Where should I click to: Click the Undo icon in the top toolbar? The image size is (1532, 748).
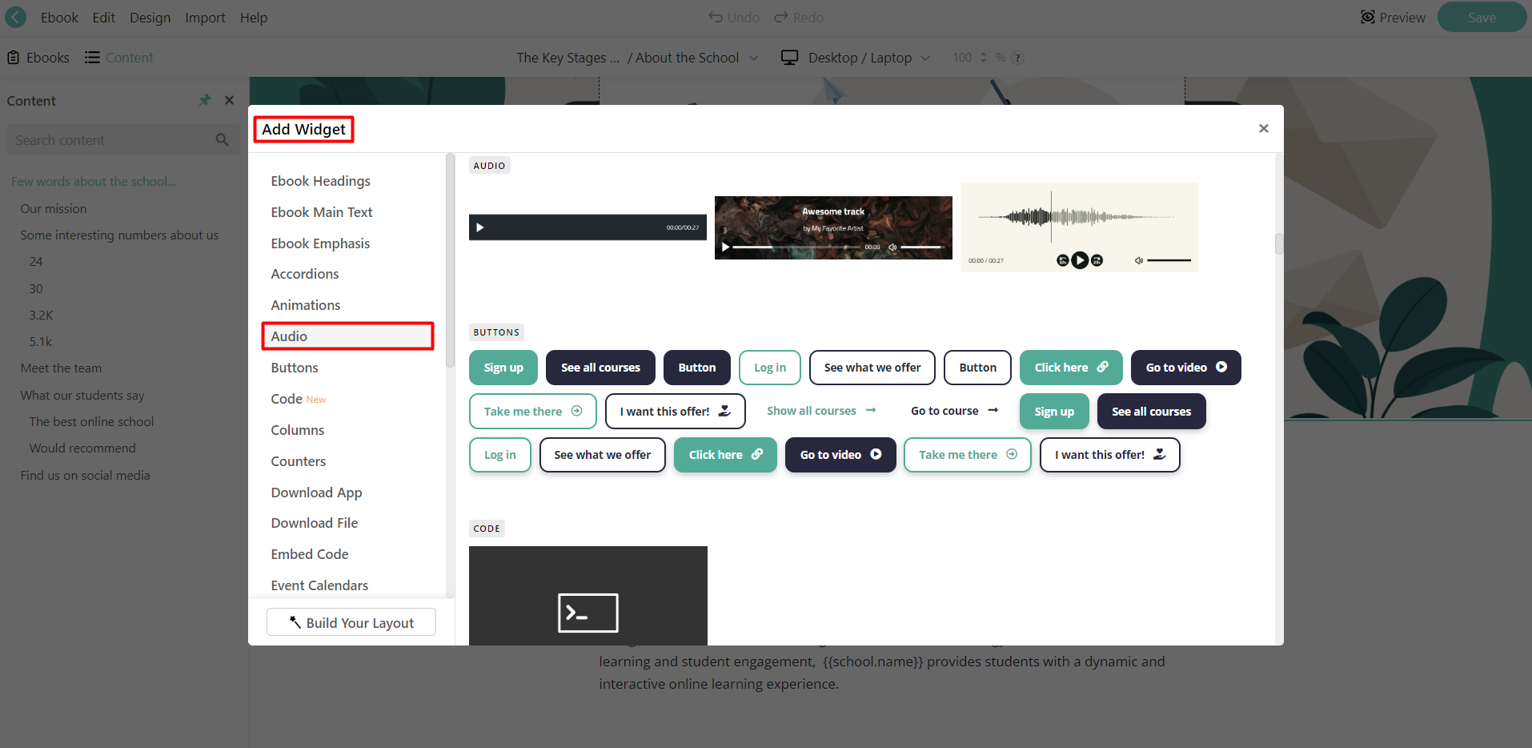(715, 17)
